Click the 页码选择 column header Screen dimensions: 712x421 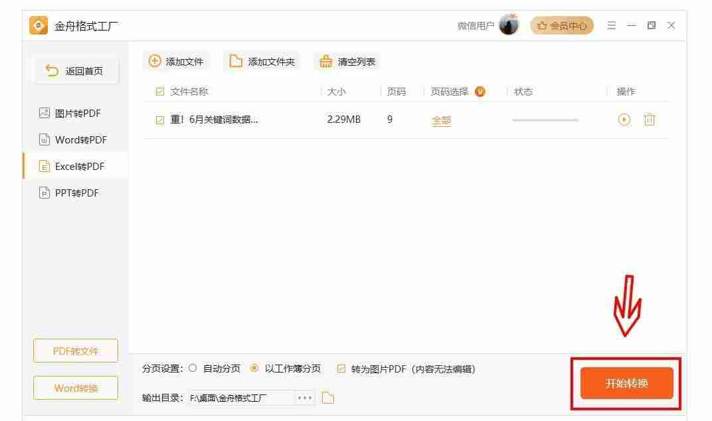(x=449, y=92)
